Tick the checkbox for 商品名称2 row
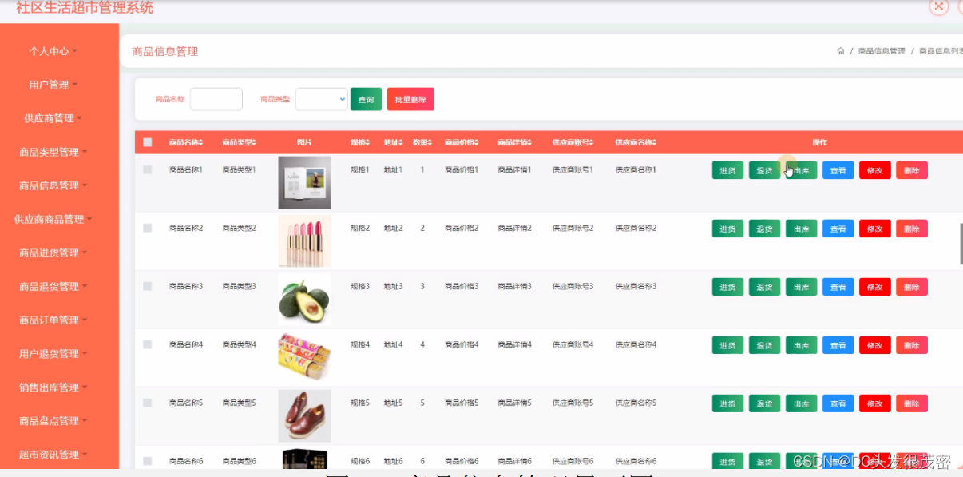This screenshot has width=963, height=477. (147, 228)
